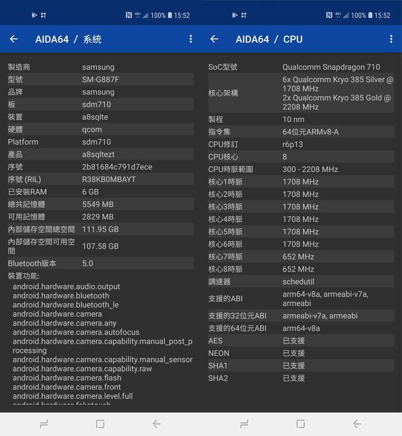Select the AIDA64 / CPU title
The height and width of the screenshot is (436, 402).
click(269, 39)
